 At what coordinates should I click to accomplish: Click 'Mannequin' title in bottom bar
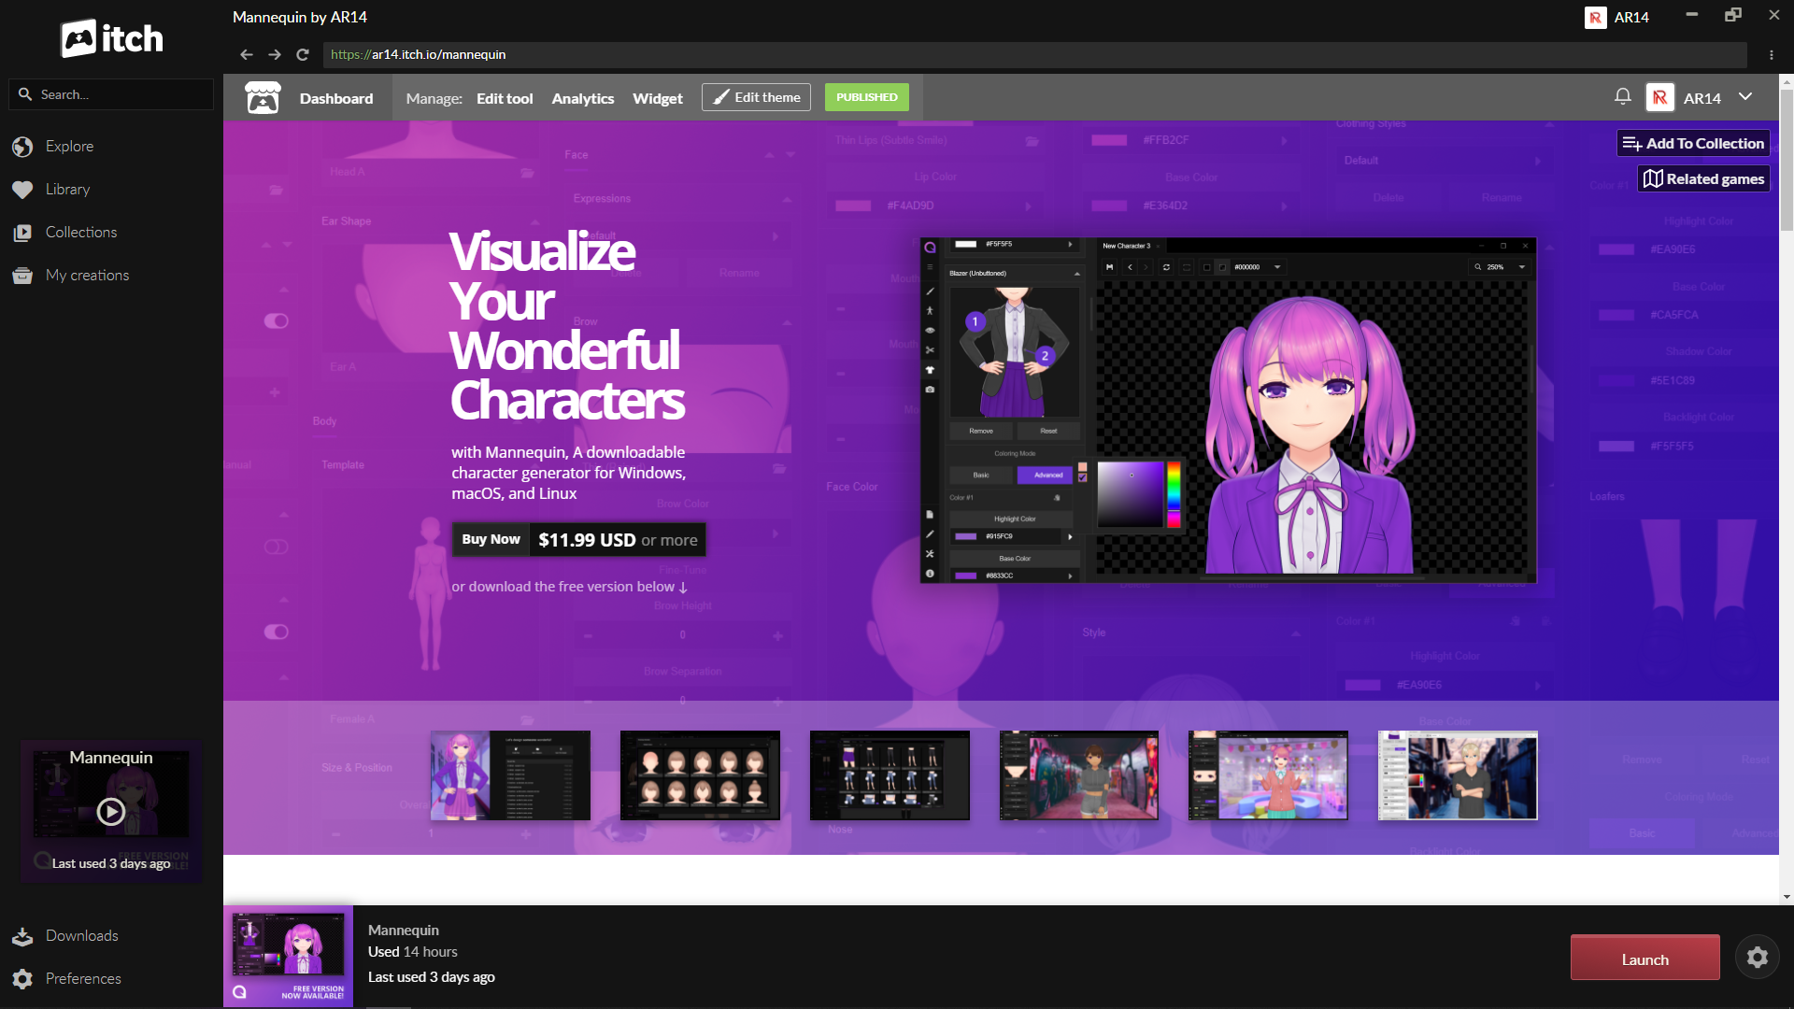point(404,931)
